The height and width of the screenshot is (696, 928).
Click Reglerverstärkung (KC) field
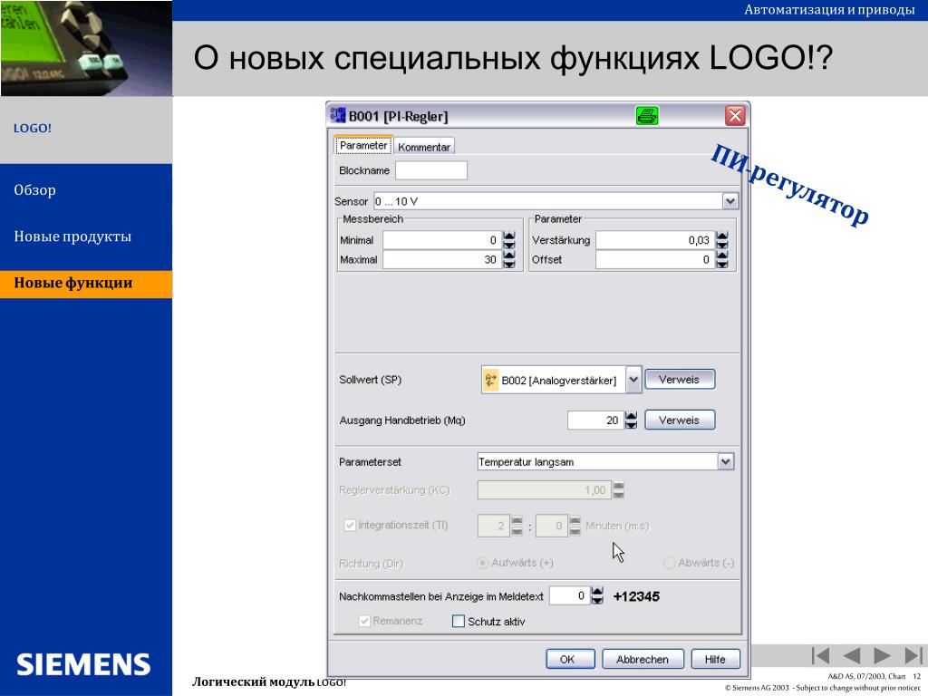(x=544, y=490)
